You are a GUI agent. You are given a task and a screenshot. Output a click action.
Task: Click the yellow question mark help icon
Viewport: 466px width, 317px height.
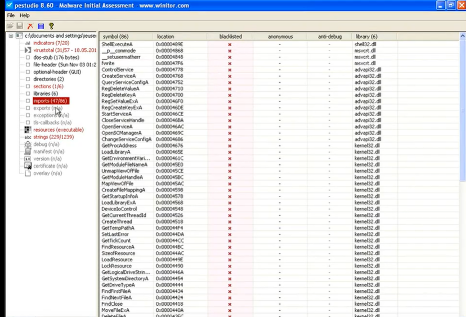(x=51, y=26)
